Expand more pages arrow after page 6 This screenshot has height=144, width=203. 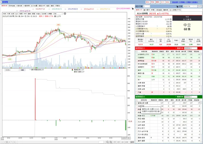(16, 142)
